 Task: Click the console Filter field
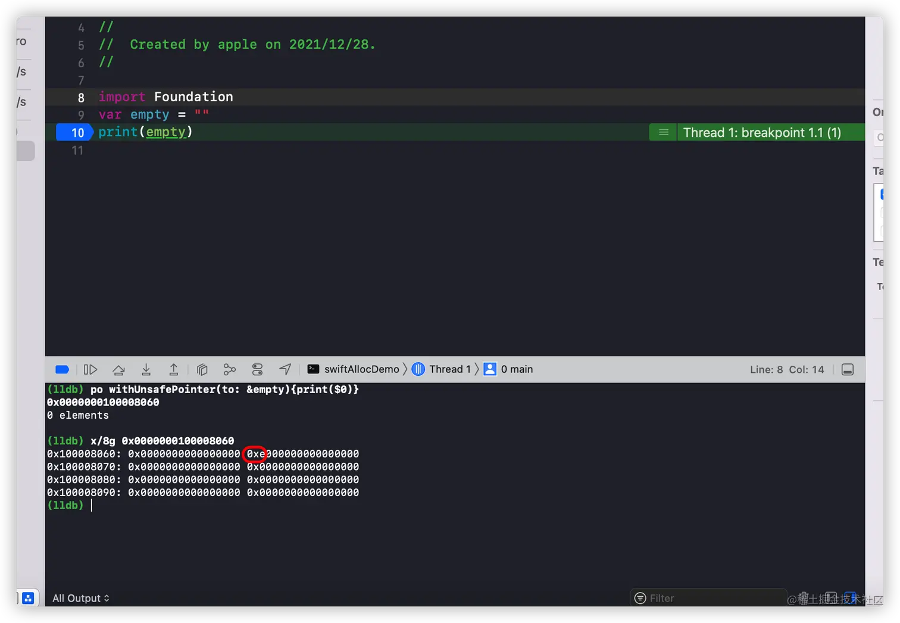click(x=708, y=598)
